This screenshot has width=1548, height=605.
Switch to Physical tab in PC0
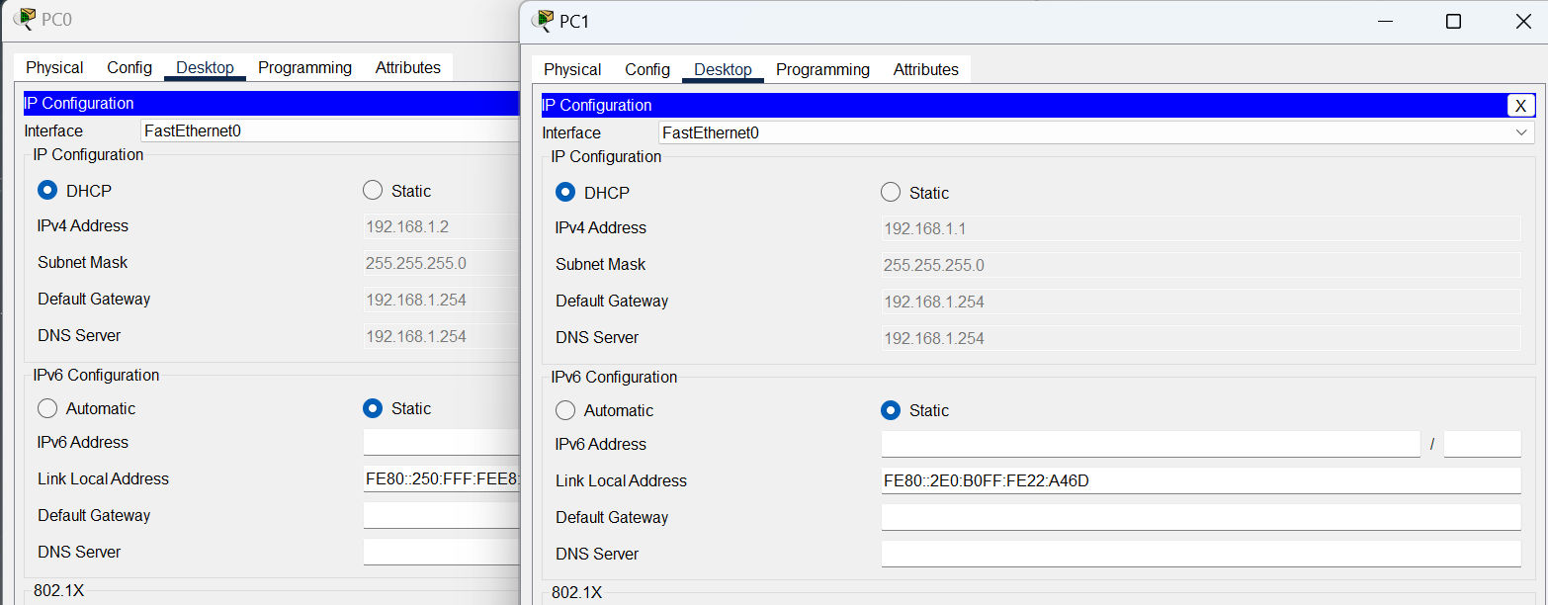54,67
